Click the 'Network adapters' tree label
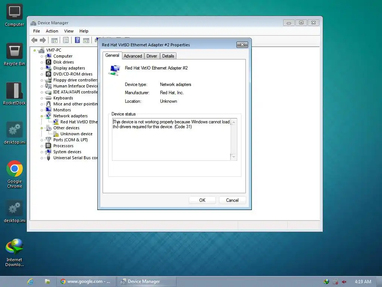This screenshot has width=382, height=287. point(71,116)
